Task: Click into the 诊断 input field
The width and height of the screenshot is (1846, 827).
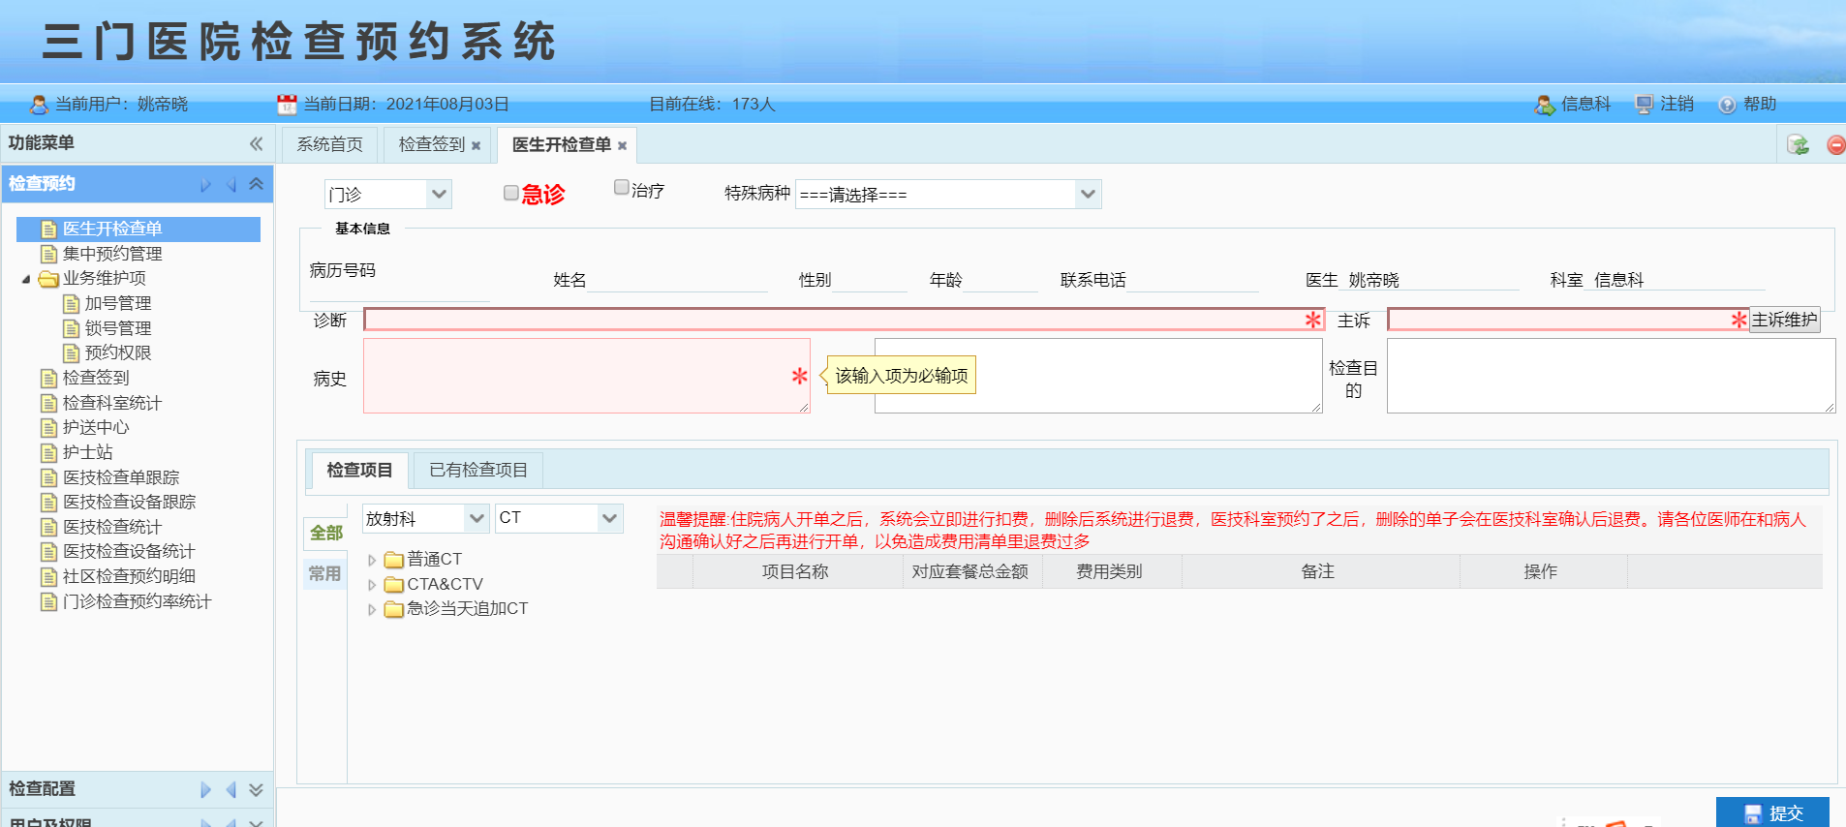Action: [833, 320]
